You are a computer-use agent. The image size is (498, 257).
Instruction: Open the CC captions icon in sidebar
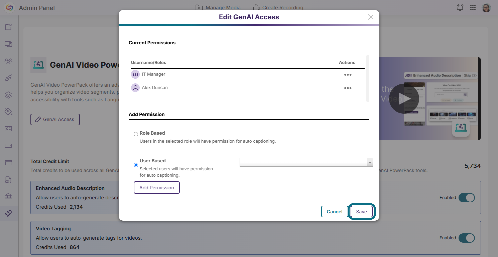(9, 129)
